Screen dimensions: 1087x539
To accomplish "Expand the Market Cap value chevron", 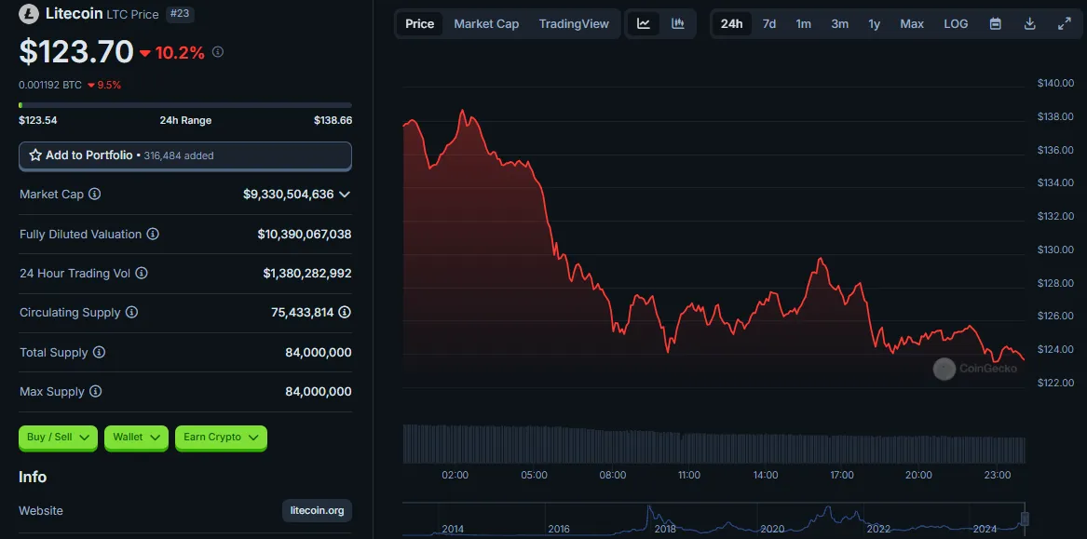I will [344, 195].
